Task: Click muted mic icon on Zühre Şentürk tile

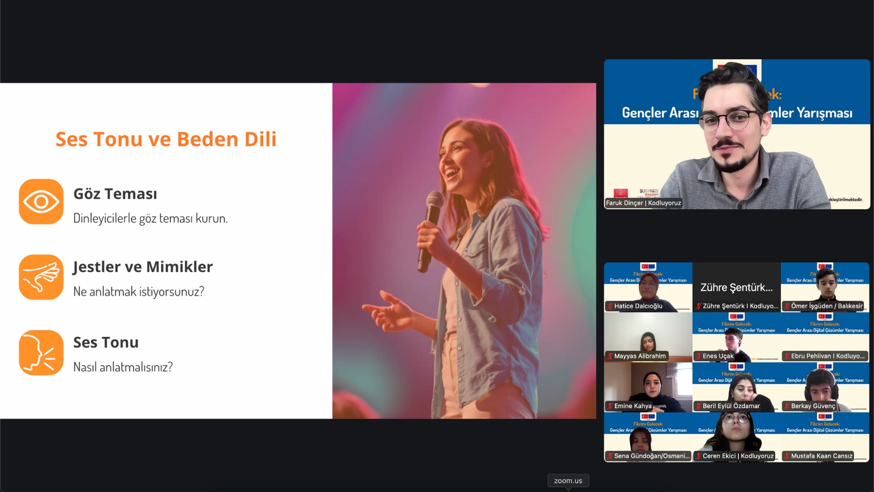Action: [x=698, y=306]
